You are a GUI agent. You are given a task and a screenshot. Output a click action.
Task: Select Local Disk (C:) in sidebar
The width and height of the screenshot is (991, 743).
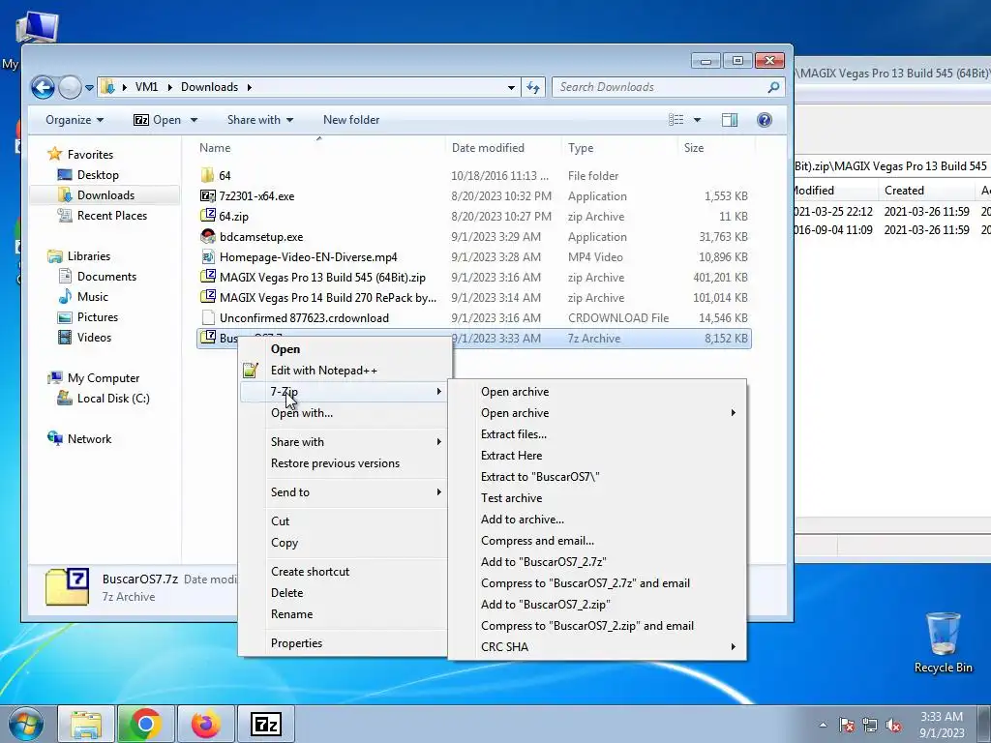(112, 398)
